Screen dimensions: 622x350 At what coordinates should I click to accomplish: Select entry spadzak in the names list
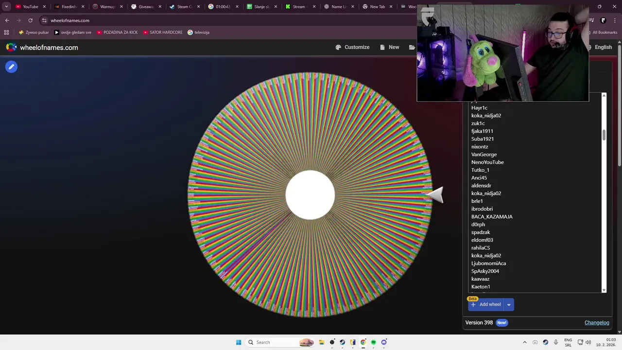pos(481,232)
